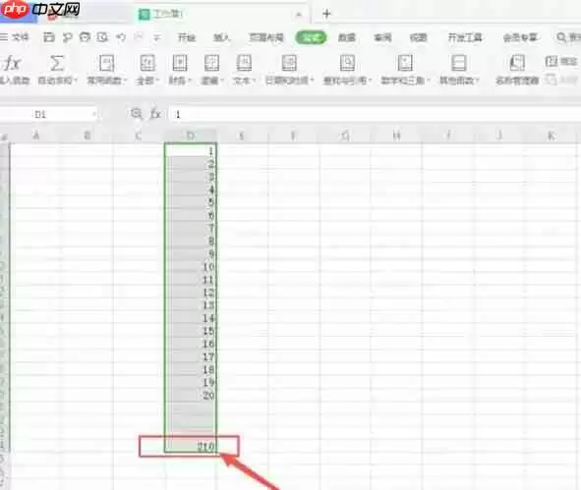Select column D header

[191, 136]
